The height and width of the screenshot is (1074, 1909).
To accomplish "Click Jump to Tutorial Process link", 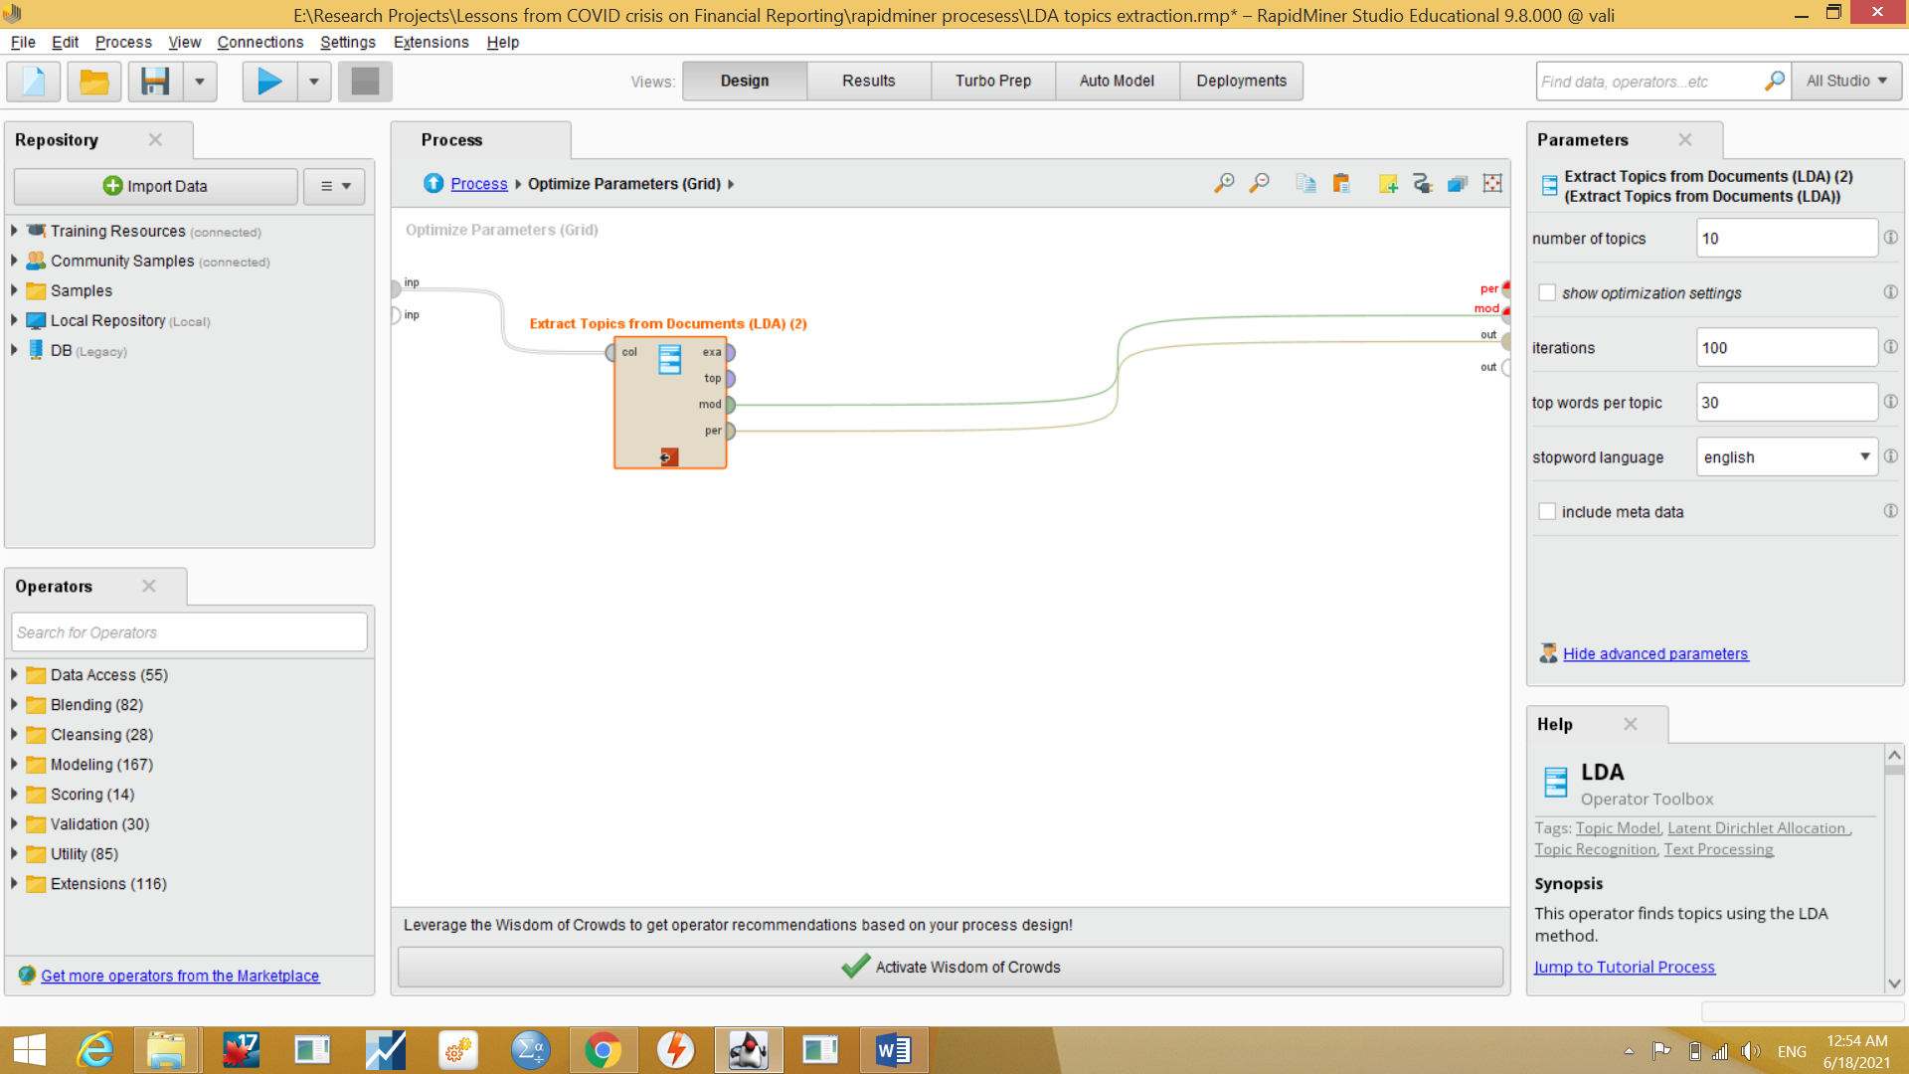I will 1624,967.
